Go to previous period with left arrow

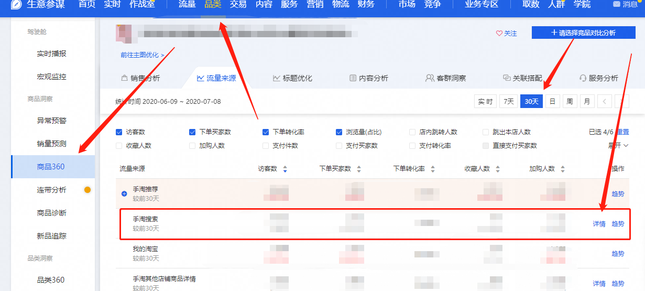605,102
